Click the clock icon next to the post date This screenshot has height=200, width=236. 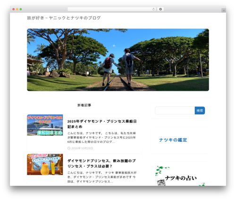69,148
